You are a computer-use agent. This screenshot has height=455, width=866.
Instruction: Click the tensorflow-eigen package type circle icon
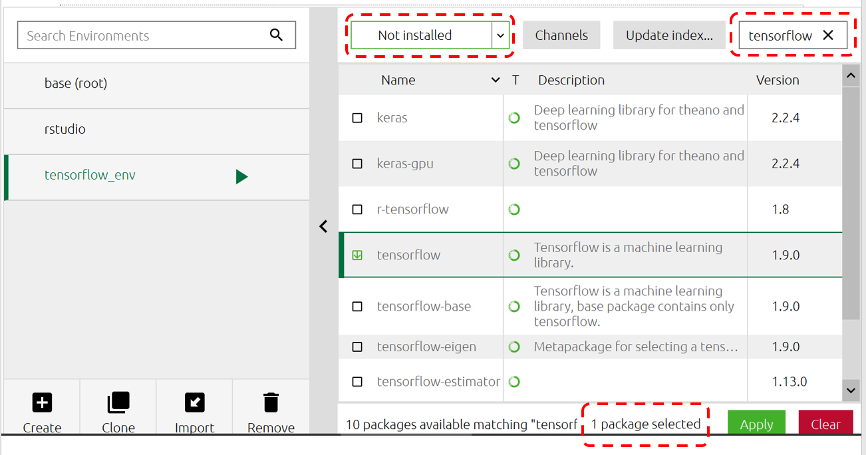click(x=514, y=347)
